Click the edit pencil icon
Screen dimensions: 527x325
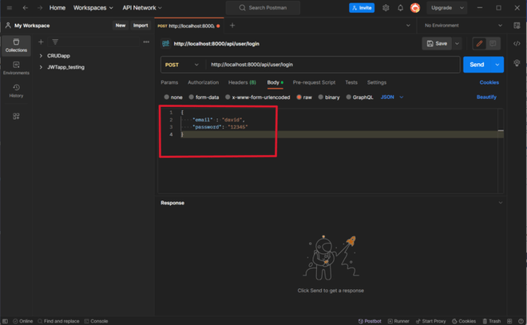479,43
